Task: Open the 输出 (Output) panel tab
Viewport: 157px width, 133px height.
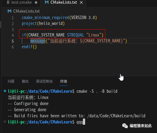Action: click(x=25, y=81)
